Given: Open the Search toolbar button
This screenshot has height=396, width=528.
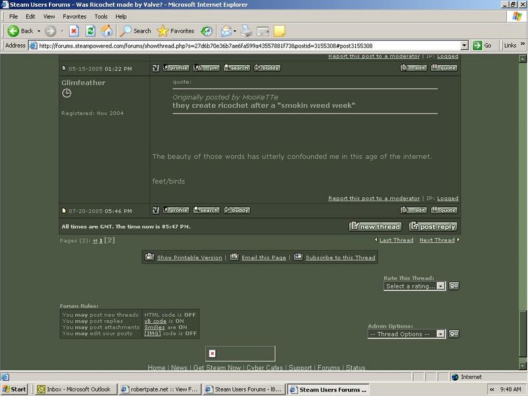Looking at the screenshot, I should pos(135,31).
